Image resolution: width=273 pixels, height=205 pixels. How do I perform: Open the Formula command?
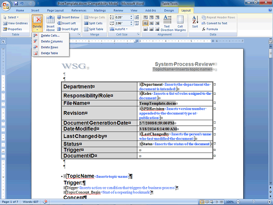(x=210, y=29)
